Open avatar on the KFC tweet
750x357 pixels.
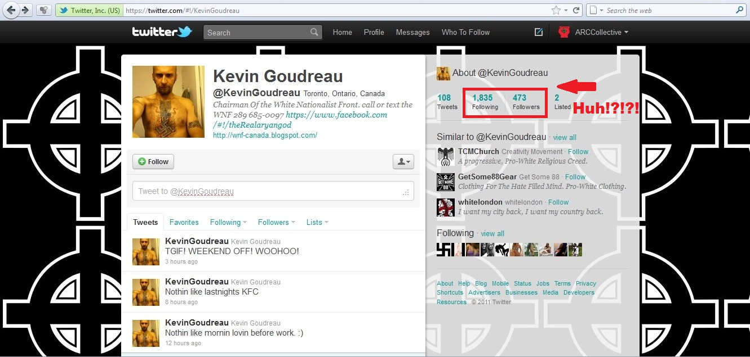point(145,292)
